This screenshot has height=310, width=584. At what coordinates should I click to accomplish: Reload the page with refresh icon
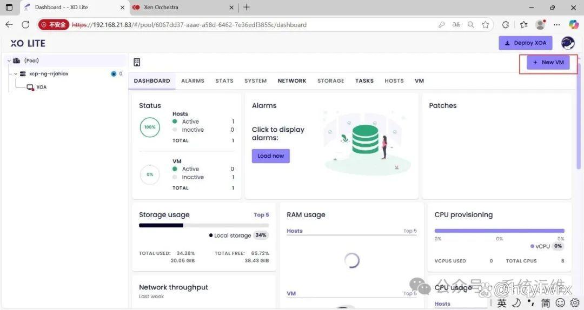[25, 24]
